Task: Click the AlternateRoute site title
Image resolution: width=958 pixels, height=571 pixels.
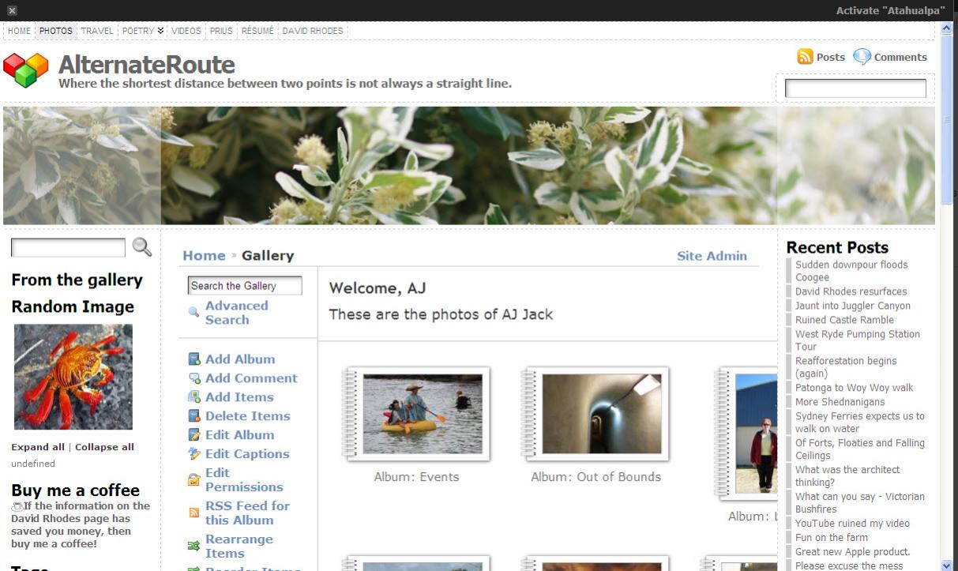Action: coord(147,64)
